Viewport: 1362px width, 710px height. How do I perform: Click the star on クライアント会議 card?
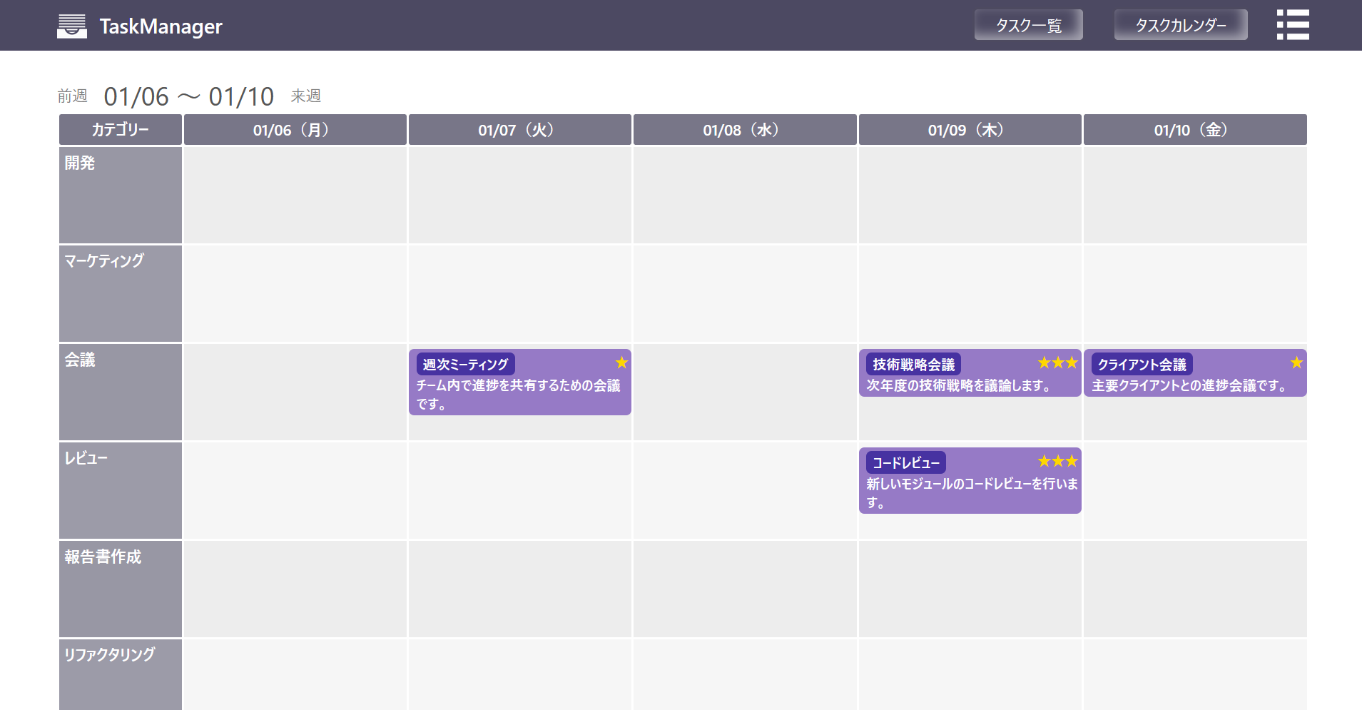click(1296, 362)
